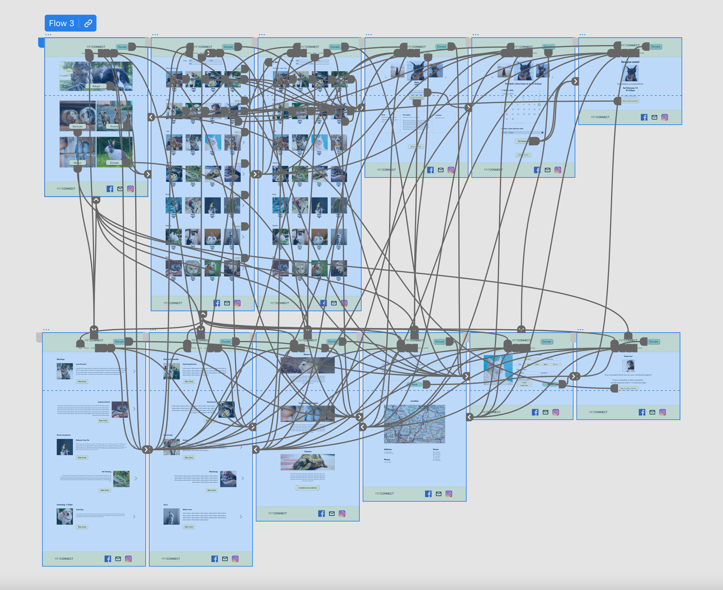Viewport: 723px width, 590px height.
Task: Select the Flow 3 label
Action: [x=62, y=23]
